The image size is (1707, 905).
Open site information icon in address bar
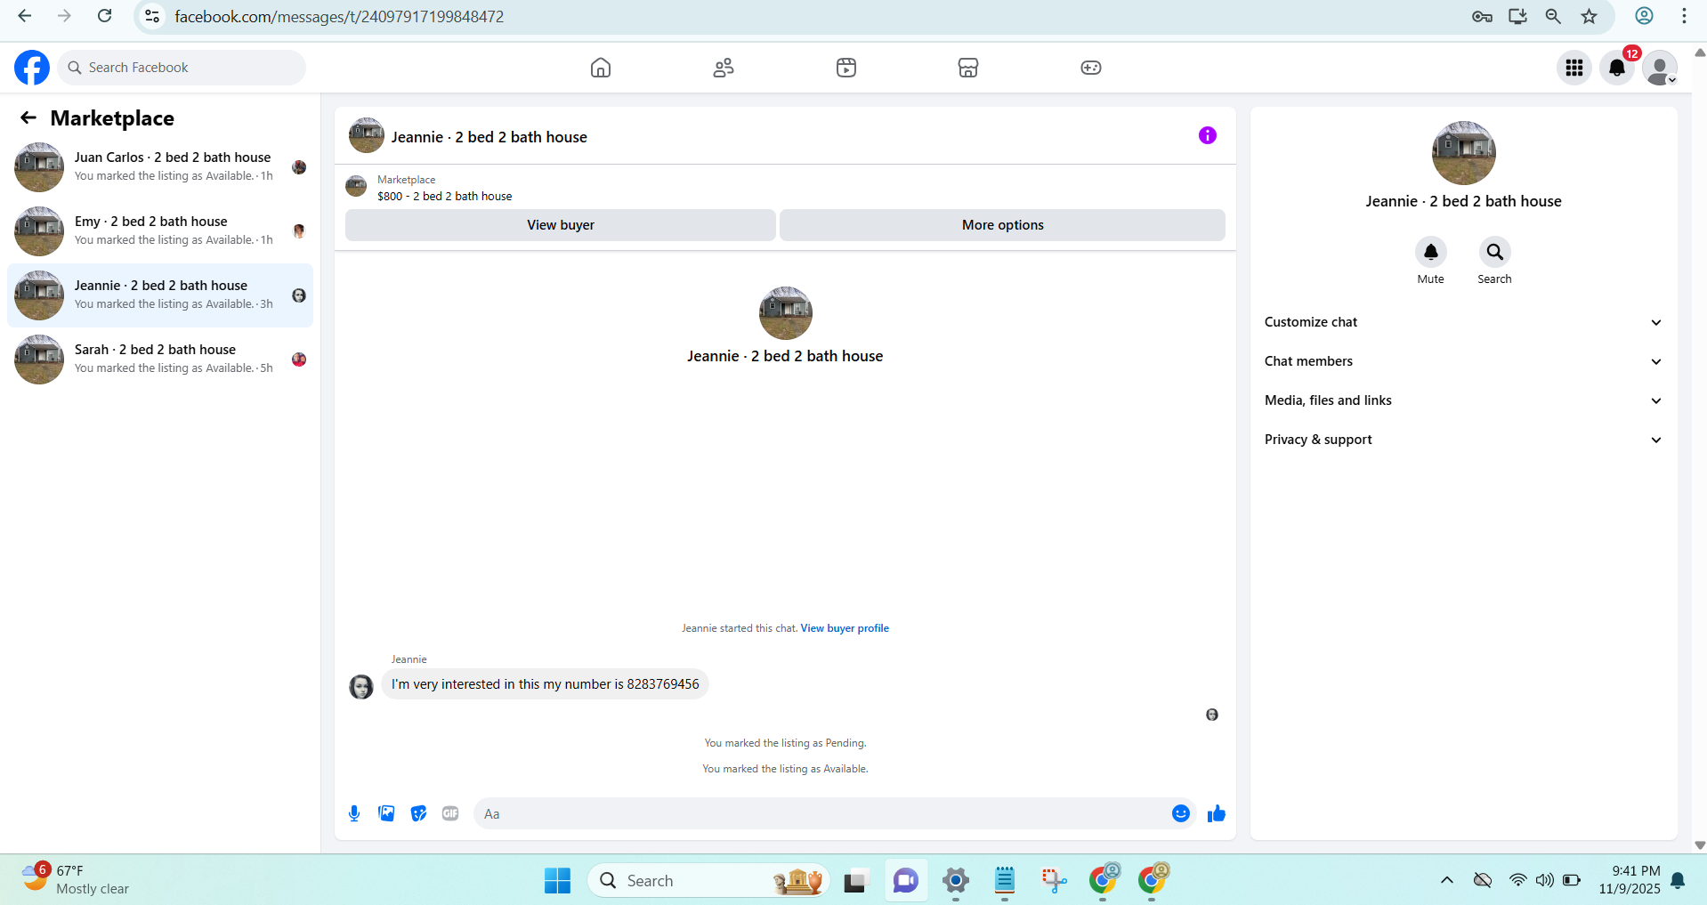click(x=153, y=16)
